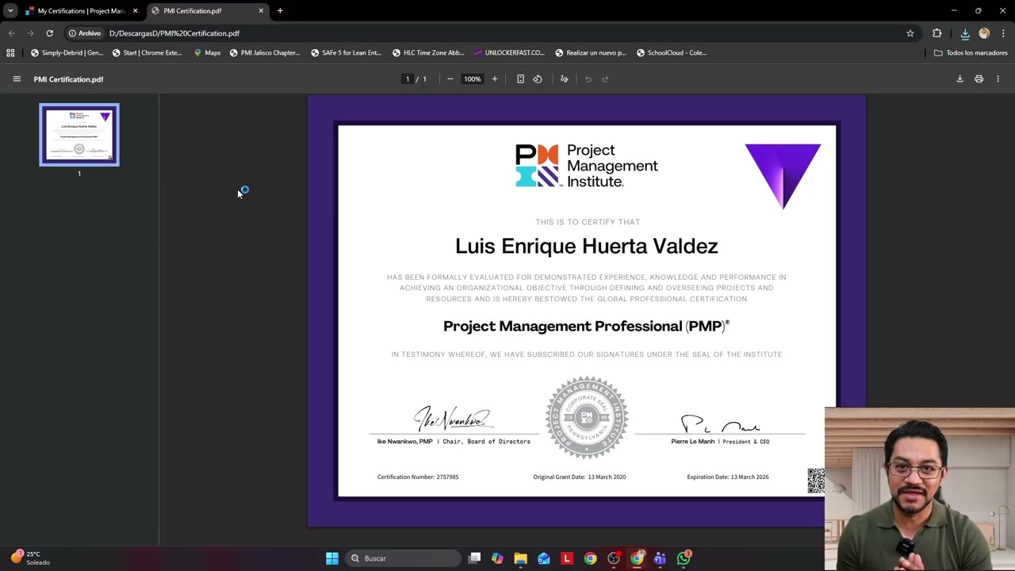The height and width of the screenshot is (571, 1015).
Task: Open a new browser tab
Action: tap(280, 11)
